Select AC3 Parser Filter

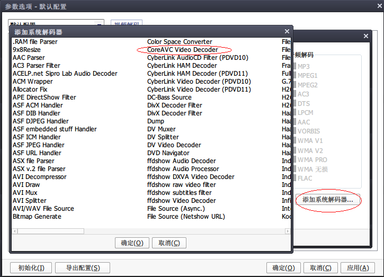(x=36, y=66)
